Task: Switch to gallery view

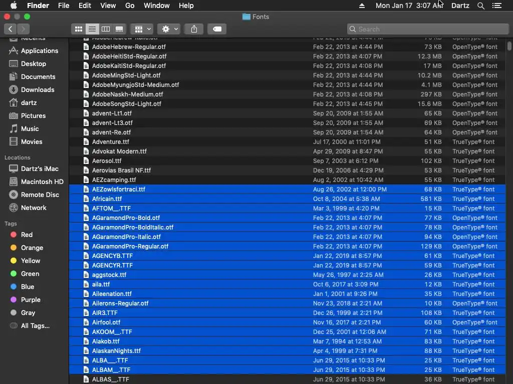Action: 119,29
